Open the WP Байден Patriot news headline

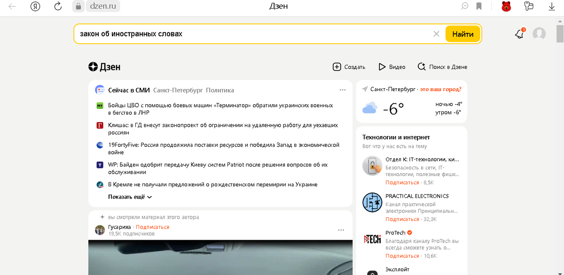tap(218, 168)
